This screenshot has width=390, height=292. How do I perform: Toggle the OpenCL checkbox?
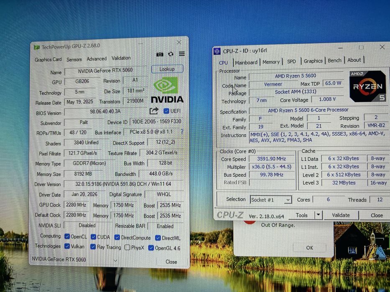[67, 236]
